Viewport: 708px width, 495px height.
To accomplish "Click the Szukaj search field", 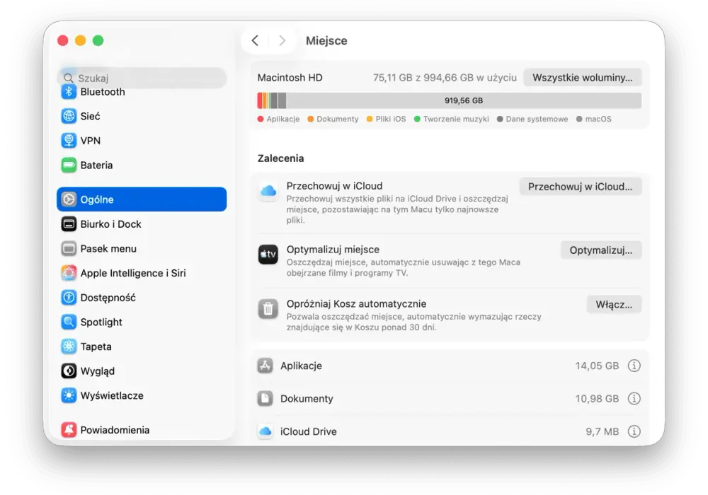I will click(x=142, y=78).
